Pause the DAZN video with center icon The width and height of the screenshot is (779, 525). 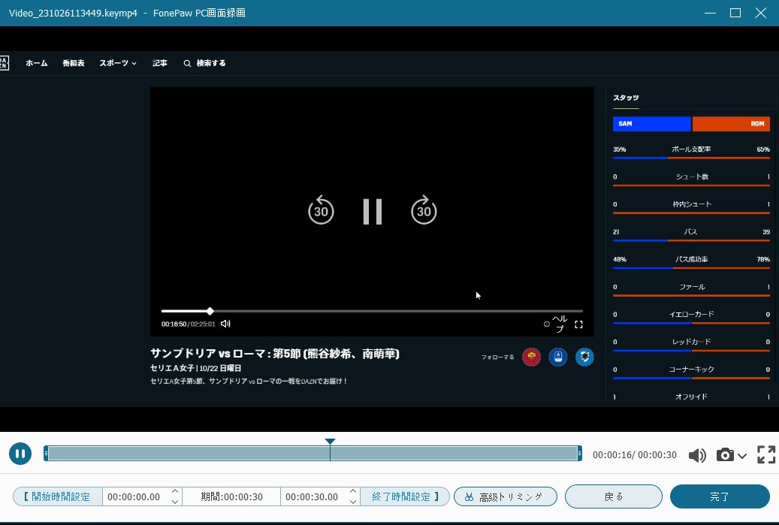pyautogui.click(x=373, y=212)
